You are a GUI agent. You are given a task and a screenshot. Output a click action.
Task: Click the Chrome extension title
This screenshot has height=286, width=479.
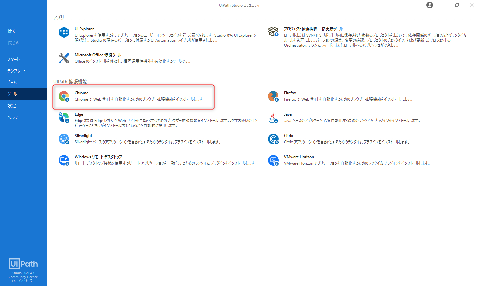click(x=81, y=93)
